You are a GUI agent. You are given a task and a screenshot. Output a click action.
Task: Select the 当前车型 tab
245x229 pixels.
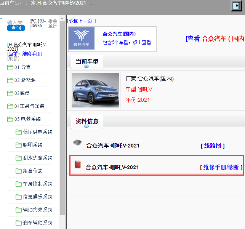pos(87,62)
